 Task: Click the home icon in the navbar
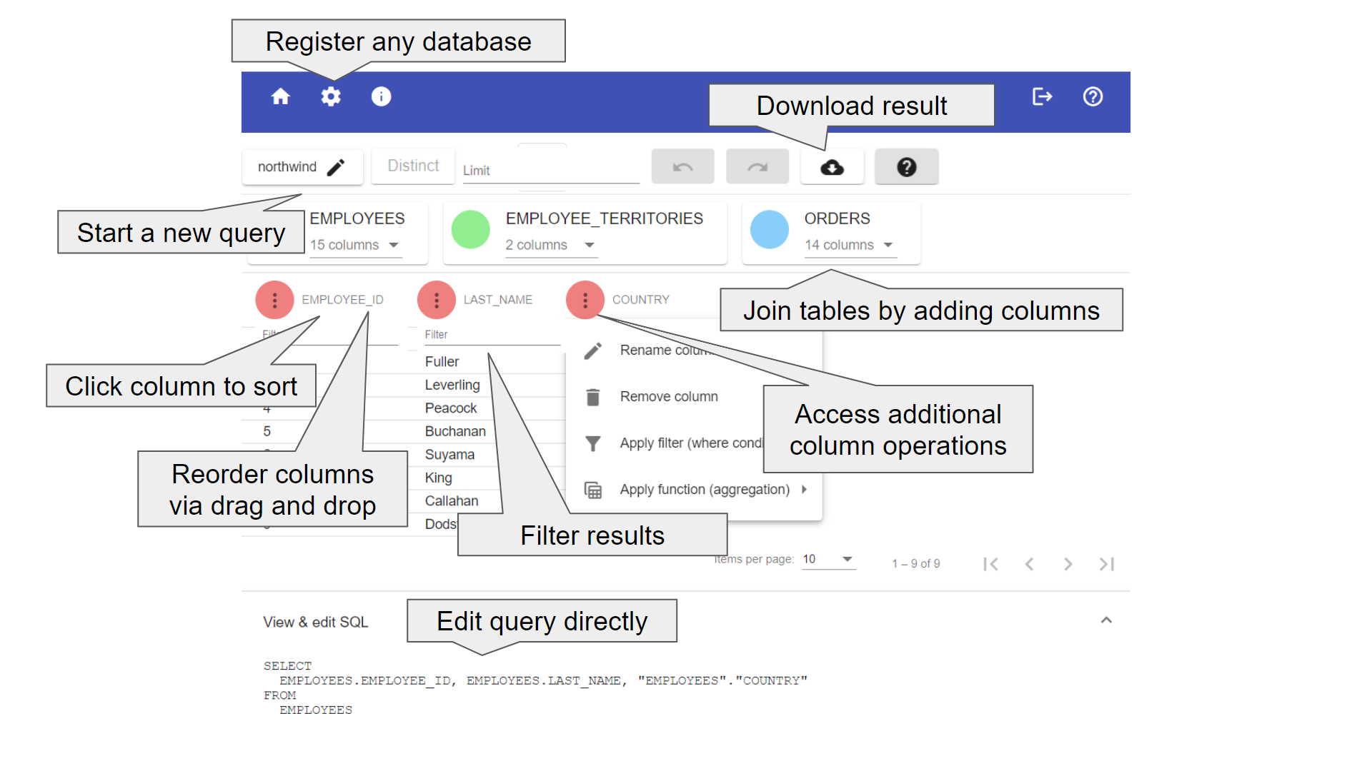[280, 96]
